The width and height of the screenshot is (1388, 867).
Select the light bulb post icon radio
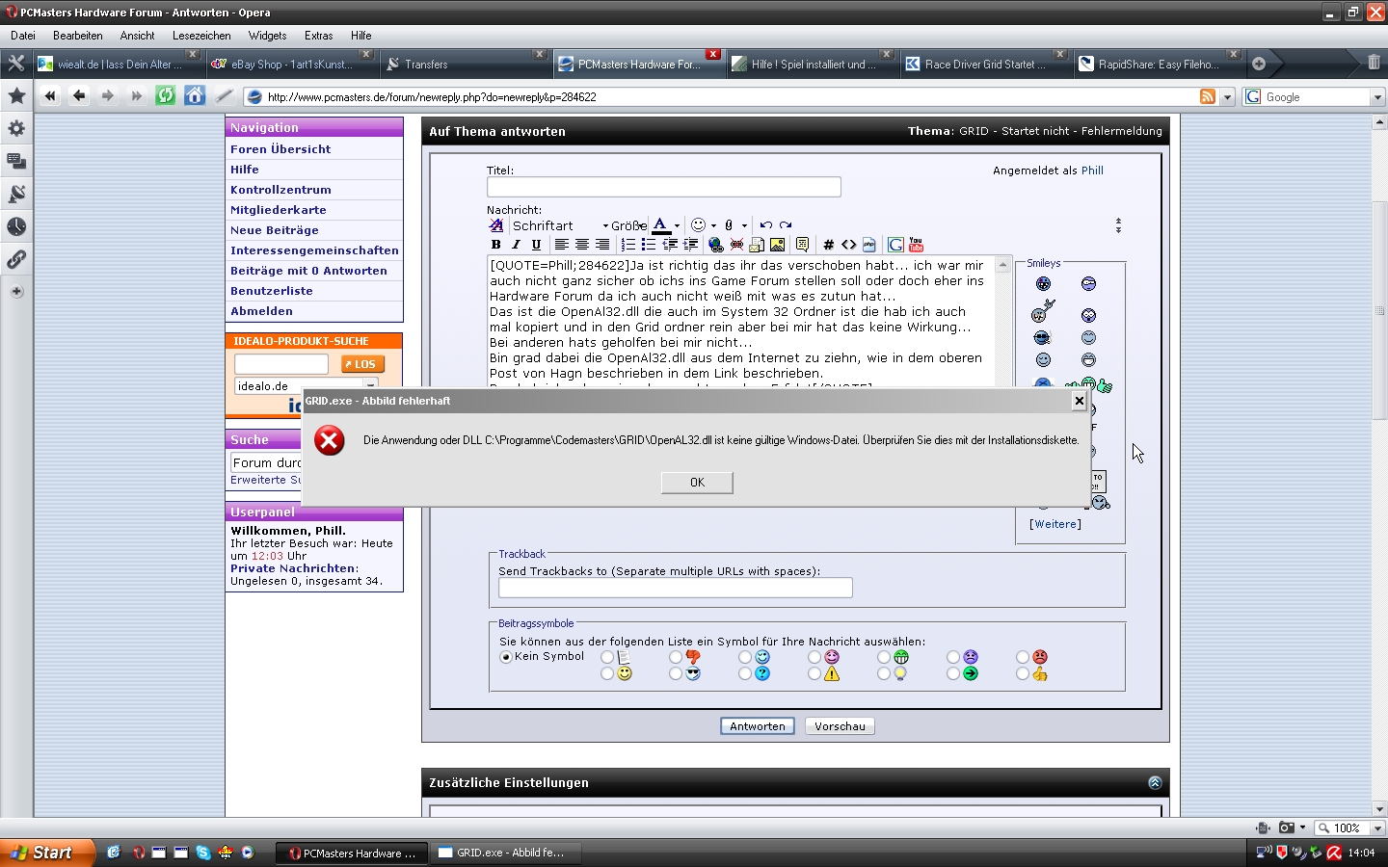click(884, 674)
